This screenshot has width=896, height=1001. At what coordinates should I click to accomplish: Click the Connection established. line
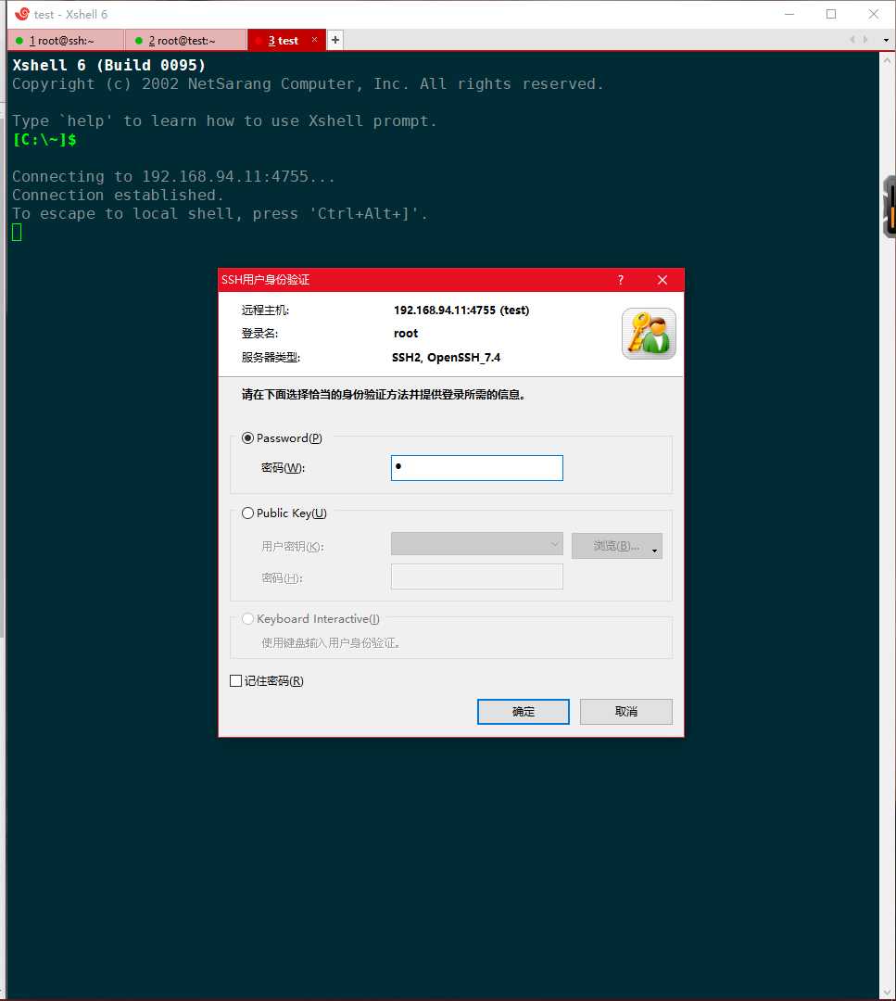[x=118, y=195]
